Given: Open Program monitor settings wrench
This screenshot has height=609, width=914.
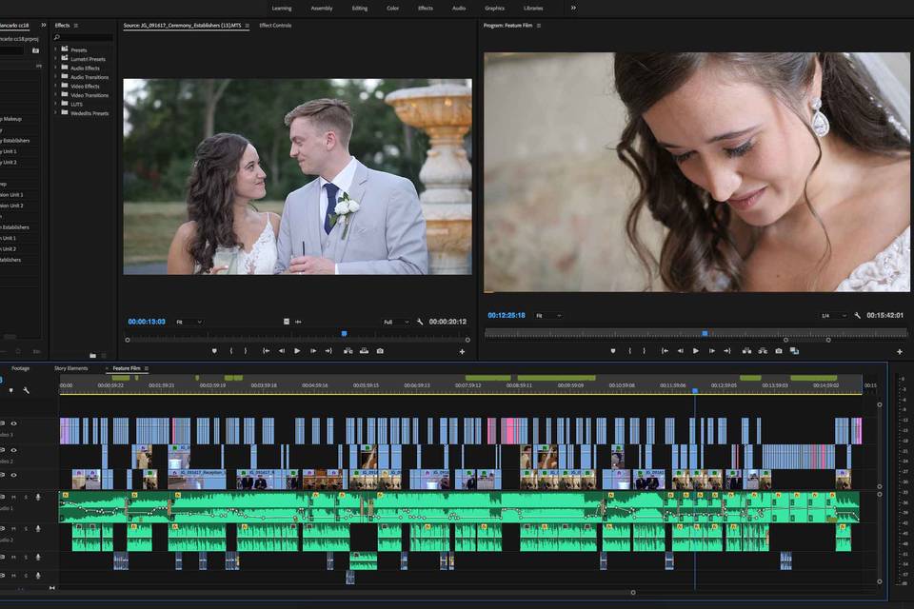Looking at the screenshot, I should 858,315.
